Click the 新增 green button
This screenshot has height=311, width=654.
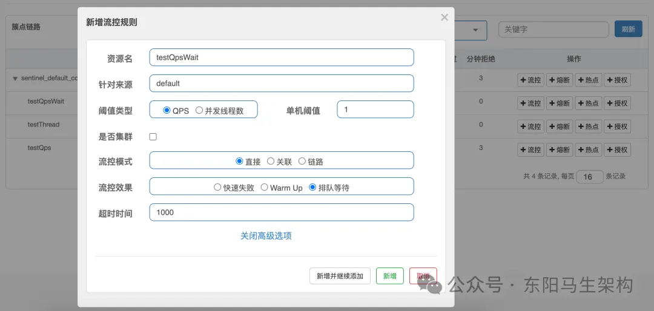pyautogui.click(x=389, y=275)
